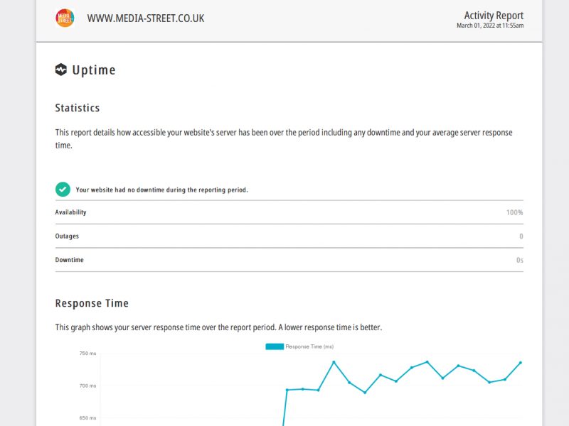Select the Downtime row label

tap(69, 260)
